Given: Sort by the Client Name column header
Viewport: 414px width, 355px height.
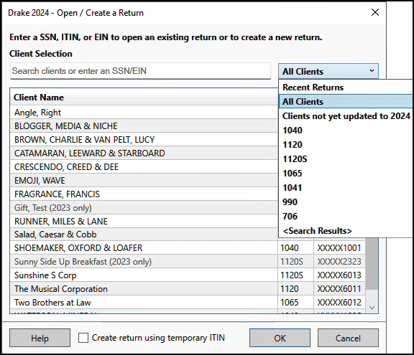Looking at the screenshot, I should [x=144, y=98].
